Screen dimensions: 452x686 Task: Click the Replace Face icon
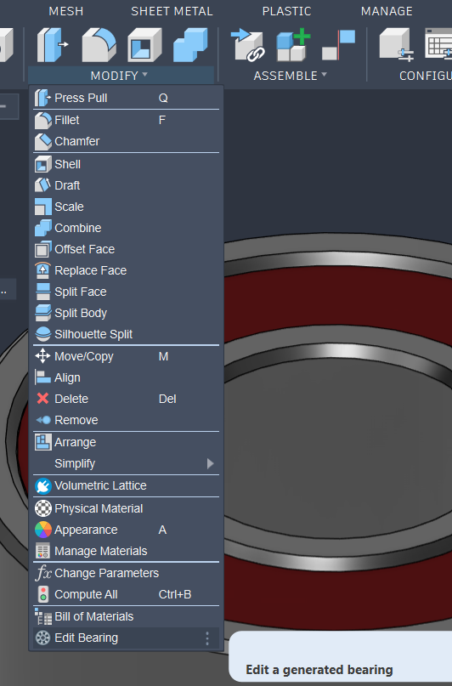click(42, 270)
